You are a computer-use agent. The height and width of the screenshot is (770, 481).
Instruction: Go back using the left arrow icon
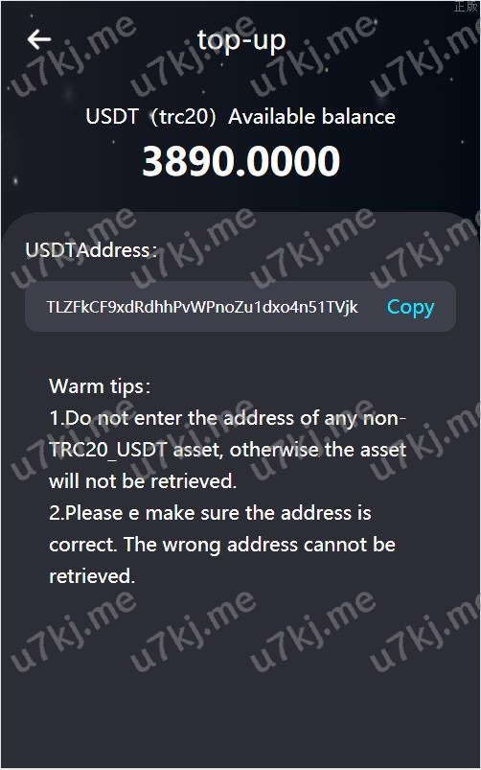click(x=38, y=39)
